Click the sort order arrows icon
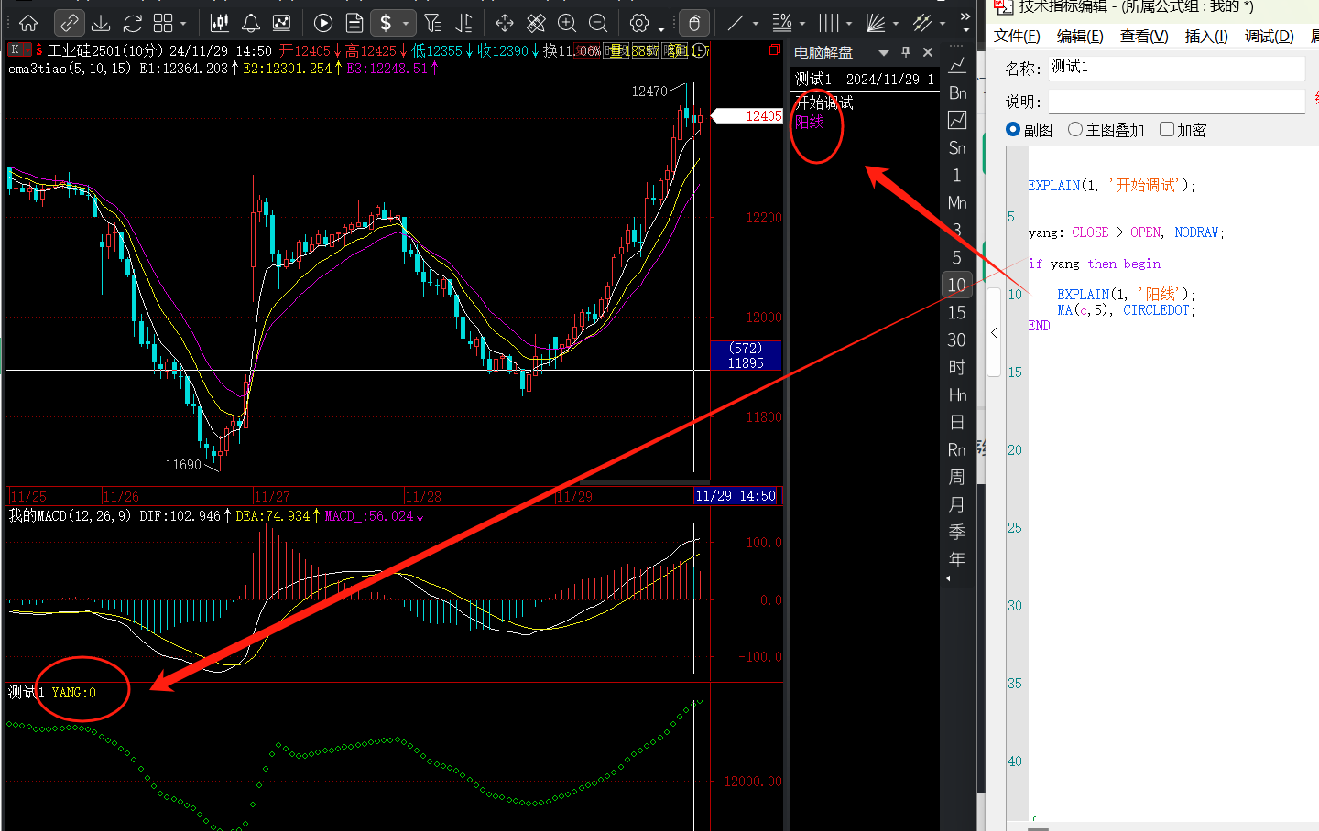 pos(464,23)
